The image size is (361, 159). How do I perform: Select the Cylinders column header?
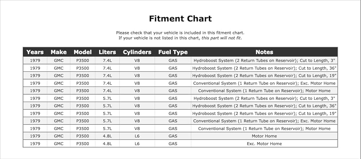point(137,52)
